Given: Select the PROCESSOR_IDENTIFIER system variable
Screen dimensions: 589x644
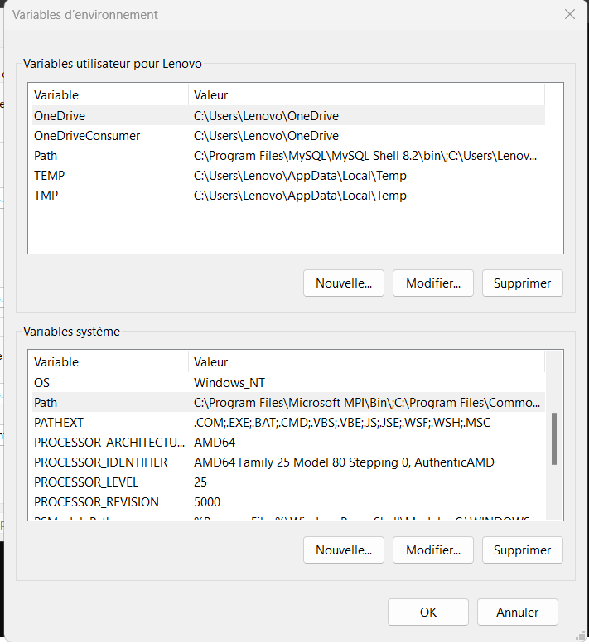Looking at the screenshot, I should coord(100,462).
